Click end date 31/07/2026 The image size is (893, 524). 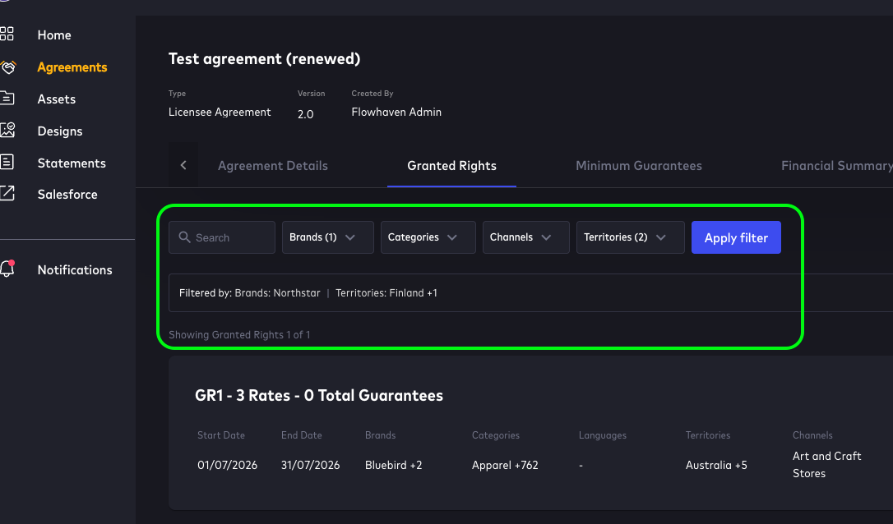(x=310, y=465)
